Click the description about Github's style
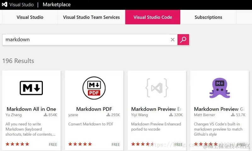Image resolution: width=252 pixels, height=151 pixels. point(218,129)
